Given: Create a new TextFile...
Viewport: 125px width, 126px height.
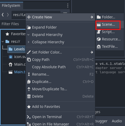Looking at the screenshot, I should point(110,46).
